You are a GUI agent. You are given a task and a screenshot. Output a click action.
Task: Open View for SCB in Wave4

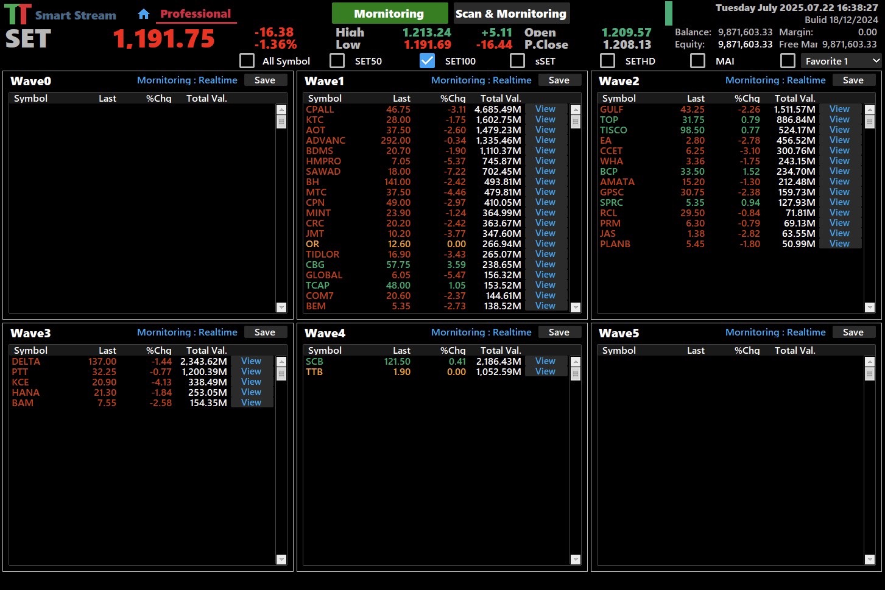click(x=546, y=362)
